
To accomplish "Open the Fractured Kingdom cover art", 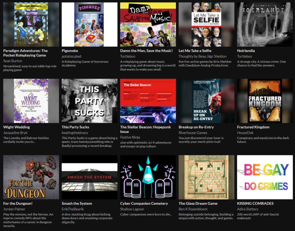I will pyautogui.click(x=265, y=101).
